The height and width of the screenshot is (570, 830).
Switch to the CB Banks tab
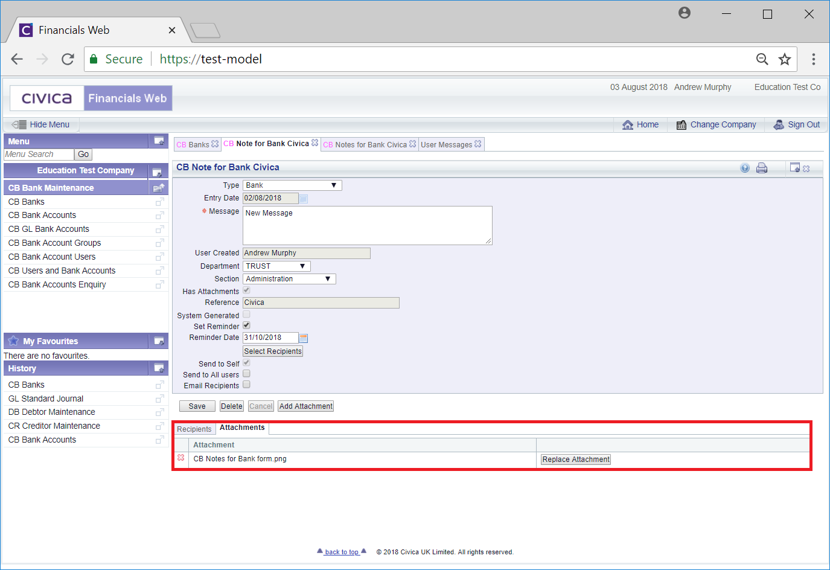tap(193, 145)
